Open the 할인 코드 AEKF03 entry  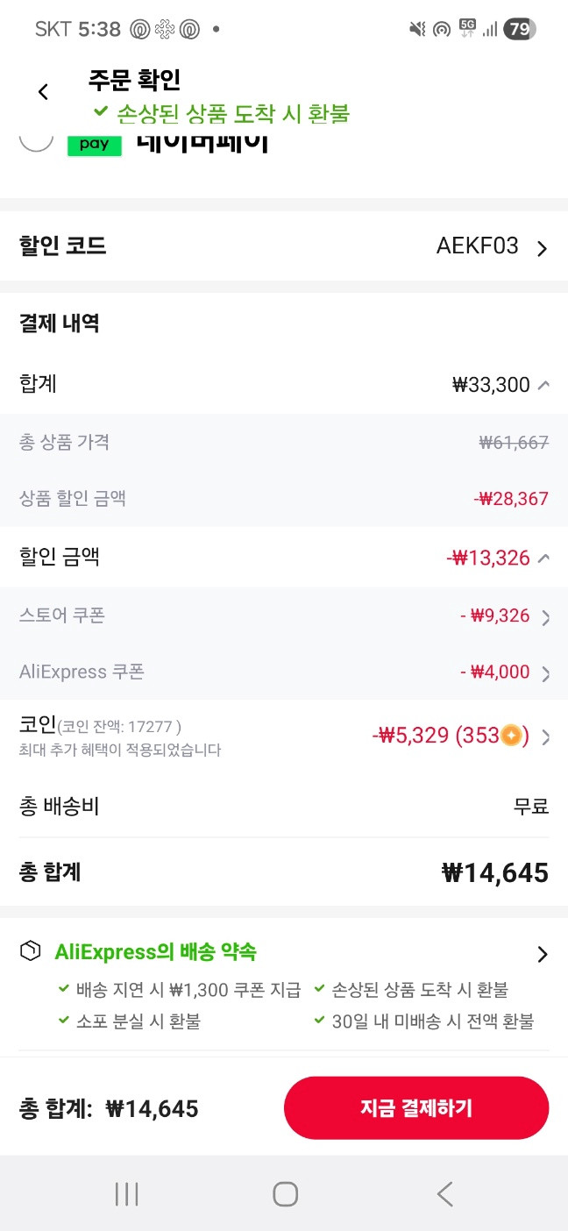coord(542,246)
